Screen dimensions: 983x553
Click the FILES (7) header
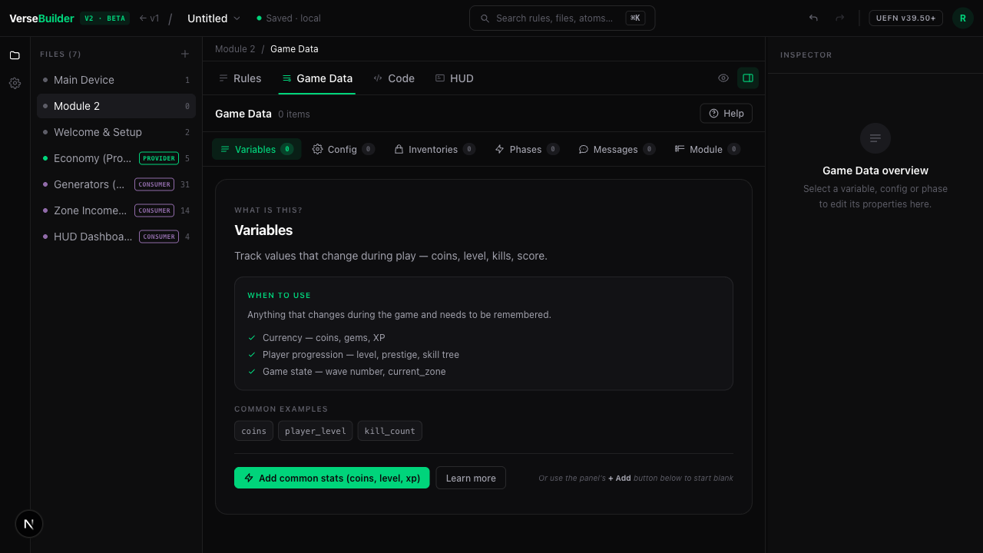coord(61,54)
